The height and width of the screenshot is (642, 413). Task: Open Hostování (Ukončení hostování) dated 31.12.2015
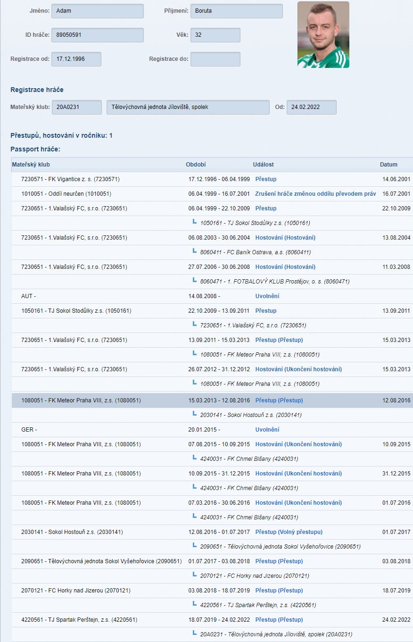point(298,474)
